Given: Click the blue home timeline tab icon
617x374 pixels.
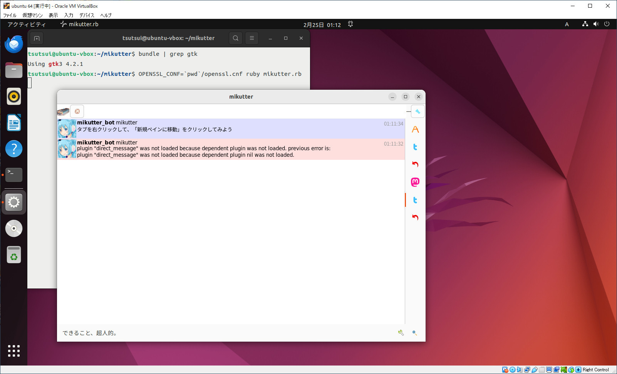Looking at the screenshot, I should click(417, 112).
